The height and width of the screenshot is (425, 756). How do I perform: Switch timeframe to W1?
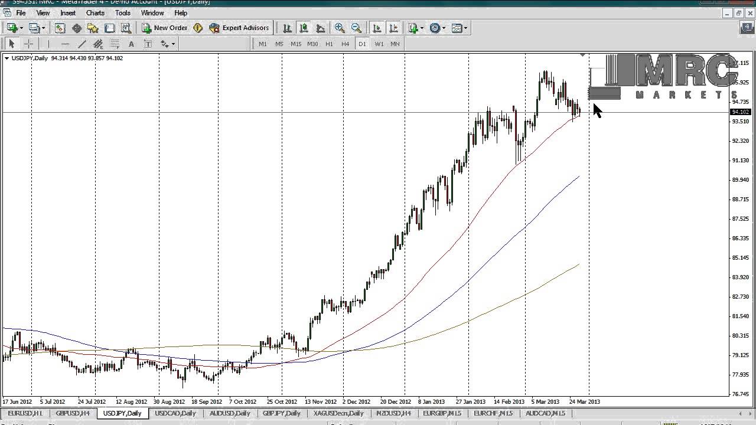click(x=379, y=44)
